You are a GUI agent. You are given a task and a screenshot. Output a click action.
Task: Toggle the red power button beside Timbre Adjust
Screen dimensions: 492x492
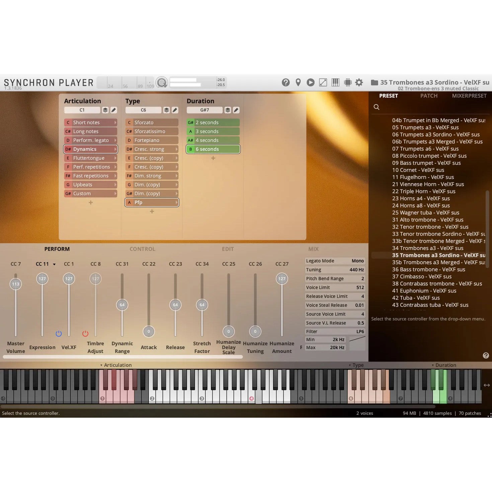pyautogui.click(x=85, y=333)
